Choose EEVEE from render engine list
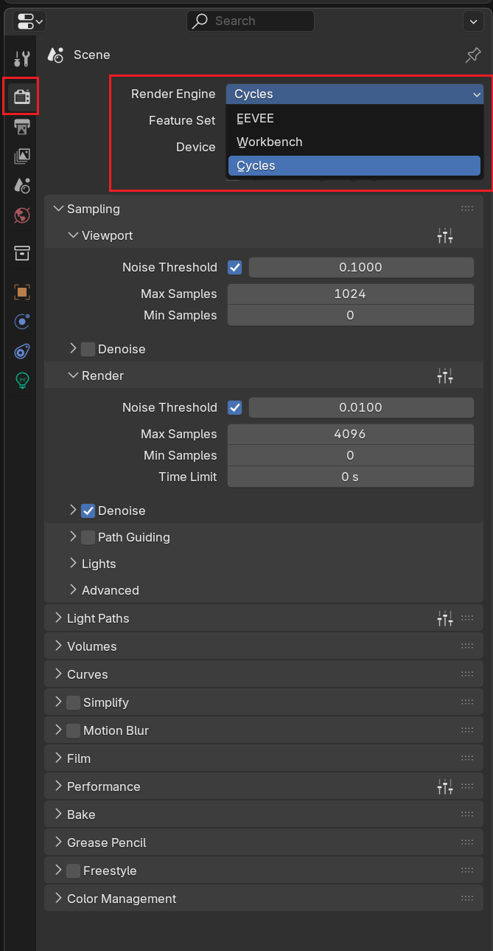 coord(354,118)
